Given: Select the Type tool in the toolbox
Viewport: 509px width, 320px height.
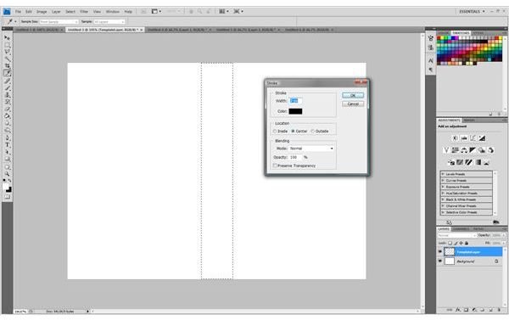Looking at the screenshot, I should pyautogui.click(x=7, y=145).
